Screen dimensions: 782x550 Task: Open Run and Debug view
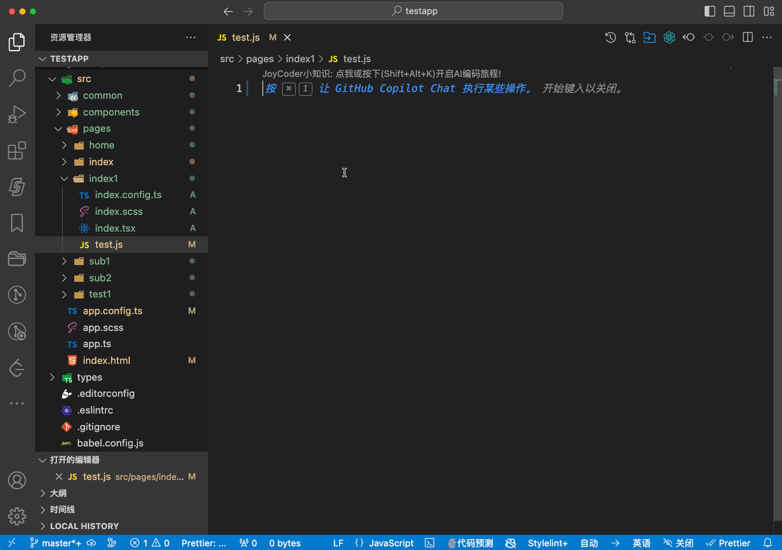coord(17,114)
